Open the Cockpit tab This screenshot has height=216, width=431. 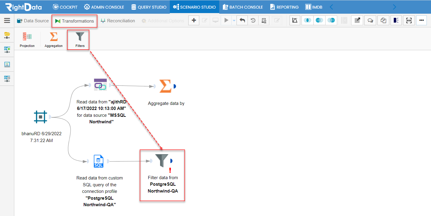[65, 7]
